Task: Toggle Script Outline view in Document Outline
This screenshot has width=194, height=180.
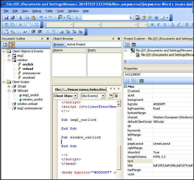Action: click(12, 45)
